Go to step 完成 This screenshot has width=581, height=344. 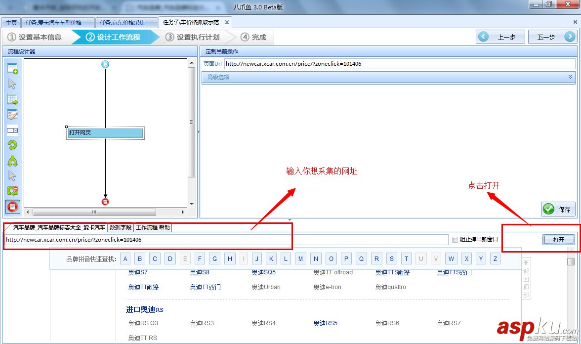click(x=254, y=37)
